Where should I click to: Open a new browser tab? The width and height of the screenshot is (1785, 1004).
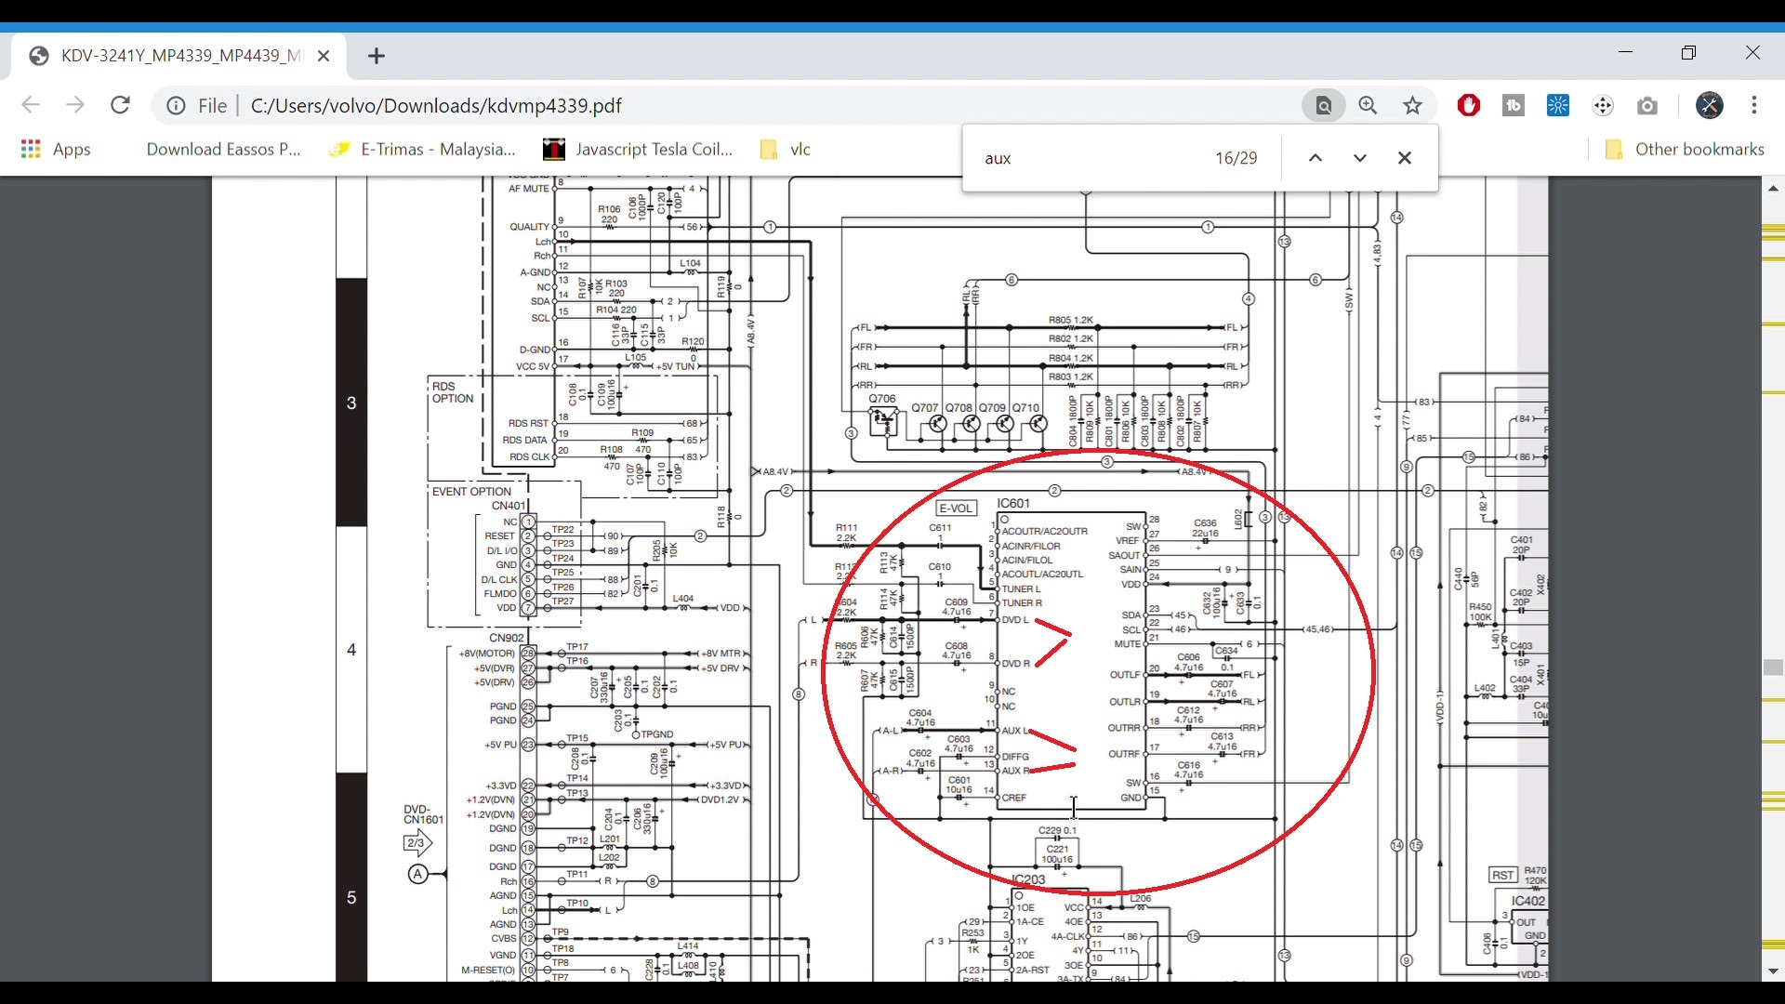(x=376, y=56)
